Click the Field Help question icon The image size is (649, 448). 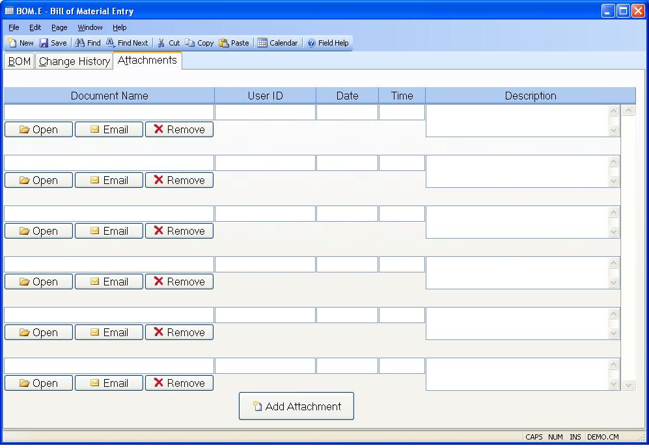pos(311,43)
